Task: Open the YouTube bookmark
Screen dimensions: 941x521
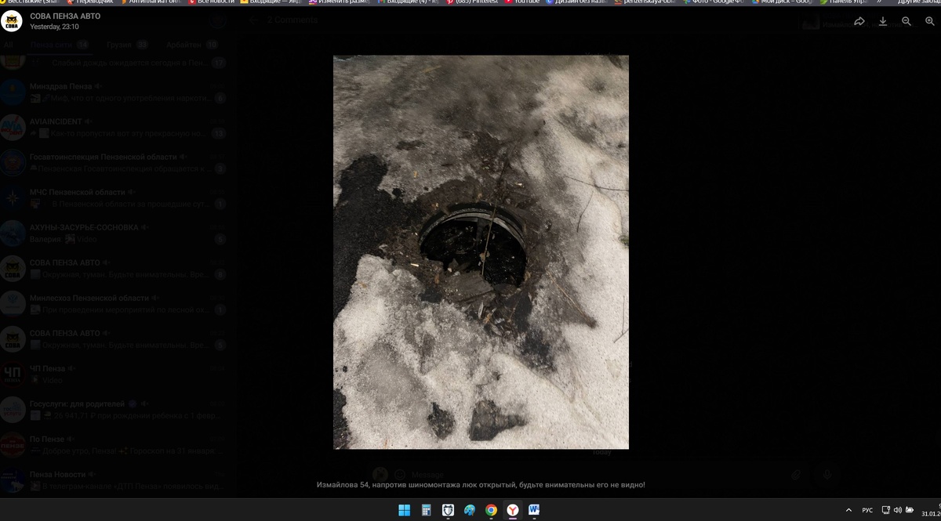Action: [522, 2]
